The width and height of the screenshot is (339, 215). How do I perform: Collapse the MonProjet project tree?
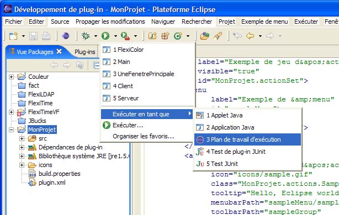click(11, 130)
